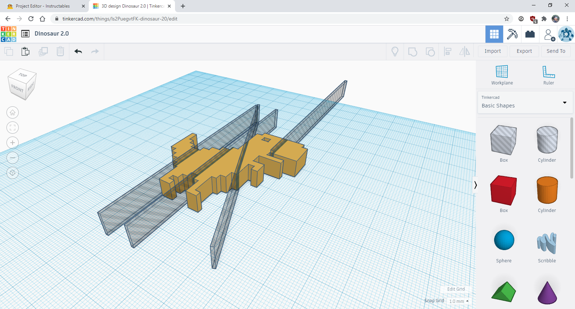Click the browser address bar URL
This screenshot has width=575, height=309.
tap(120, 19)
